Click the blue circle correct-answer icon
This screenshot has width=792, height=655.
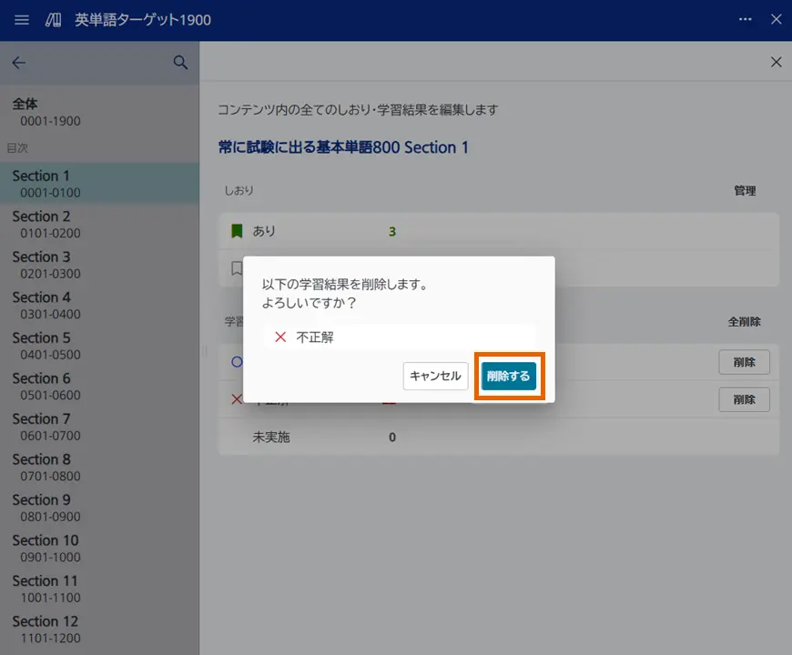tap(236, 362)
